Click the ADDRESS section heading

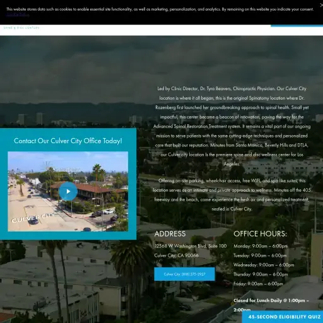(x=170, y=233)
